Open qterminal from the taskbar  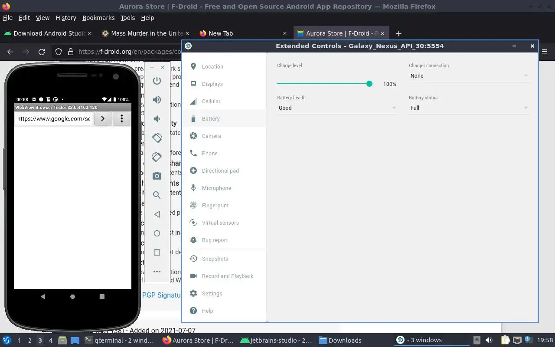(120, 340)
